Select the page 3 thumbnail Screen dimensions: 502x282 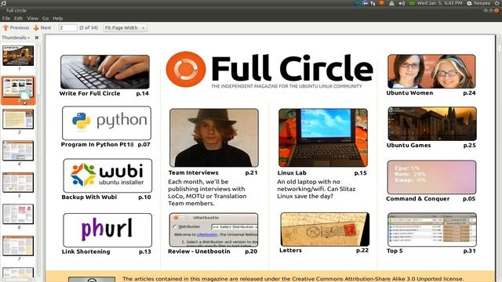18,119
